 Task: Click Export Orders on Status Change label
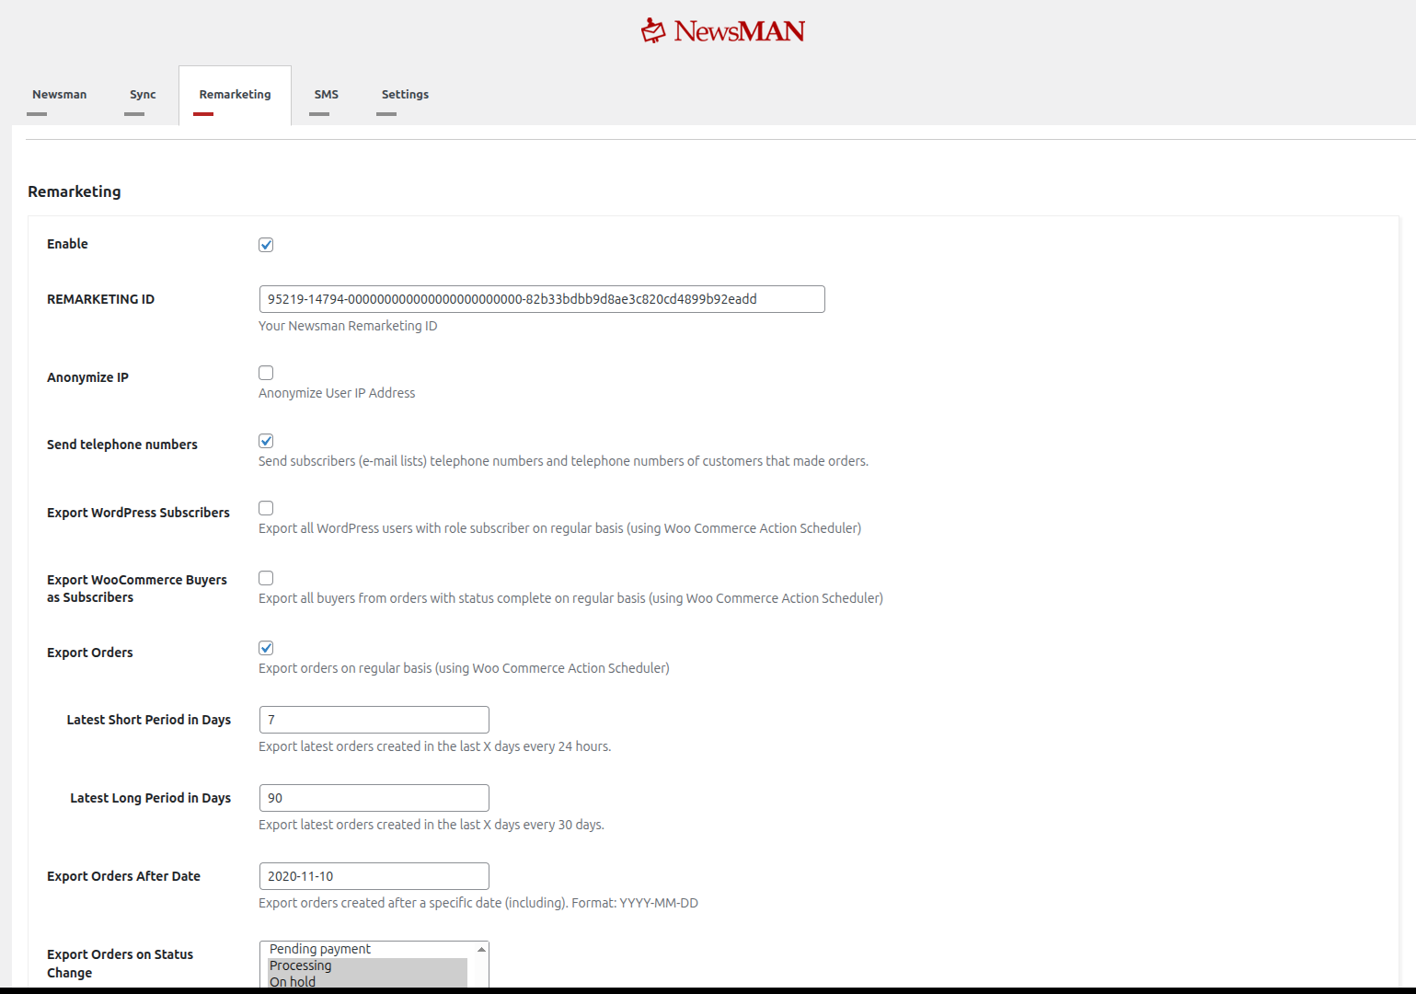coord(120,964)
